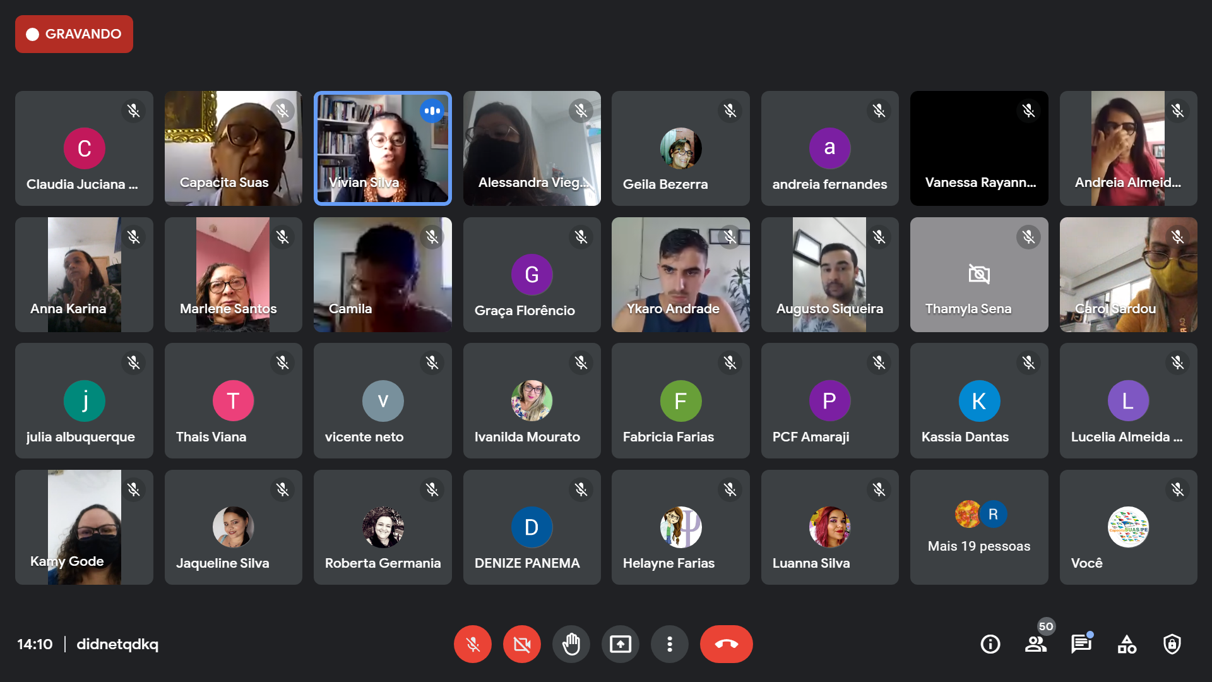Select Ykaro Andrade's video tile
The height and width of the screenshot is (682, 1212).
680,275
